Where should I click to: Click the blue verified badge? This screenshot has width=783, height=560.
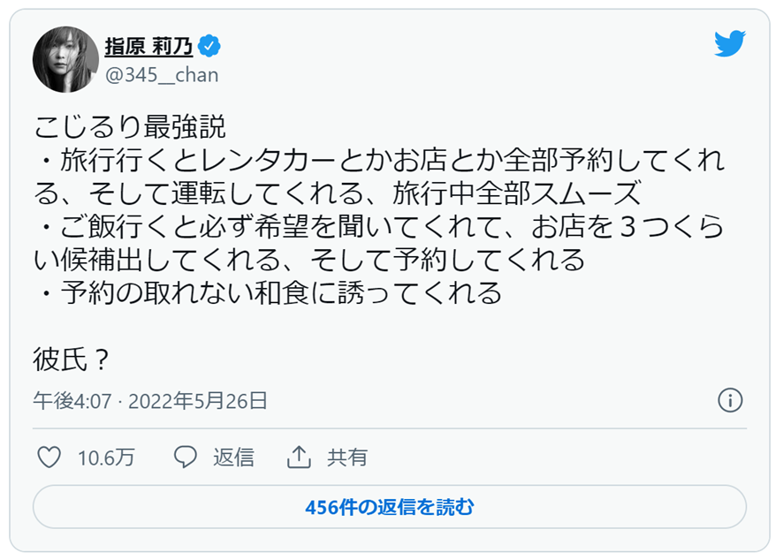coord(209,45)
